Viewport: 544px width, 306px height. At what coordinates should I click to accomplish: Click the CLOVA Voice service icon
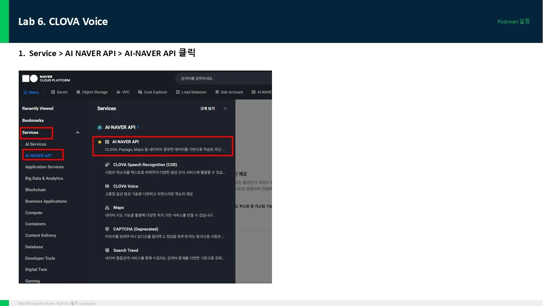point(108,186)
